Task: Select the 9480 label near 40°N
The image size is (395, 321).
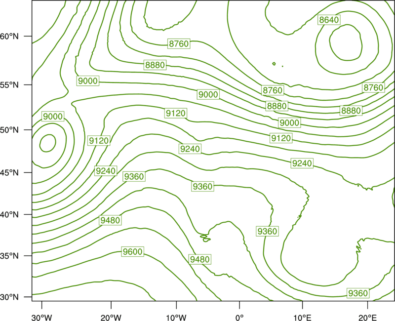Action: (x=110, y=220)
